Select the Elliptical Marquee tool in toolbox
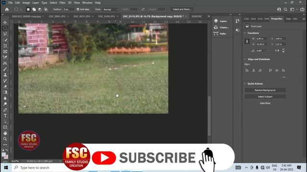This screenshot has width=307, height=172. pos(5,28)
